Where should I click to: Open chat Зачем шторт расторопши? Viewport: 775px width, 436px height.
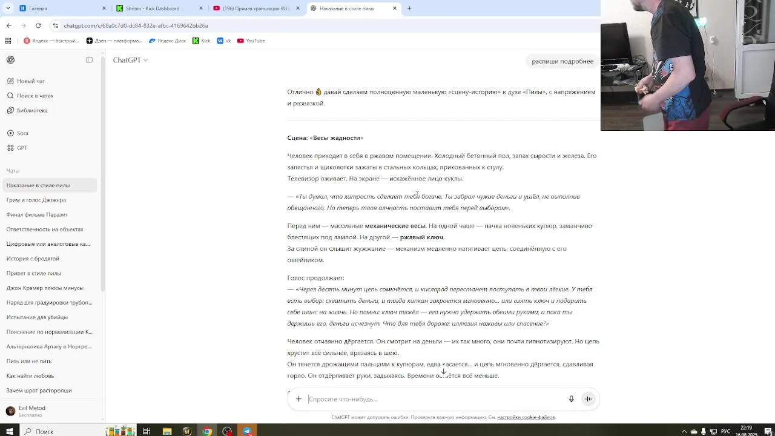click(x=50, y=391)
